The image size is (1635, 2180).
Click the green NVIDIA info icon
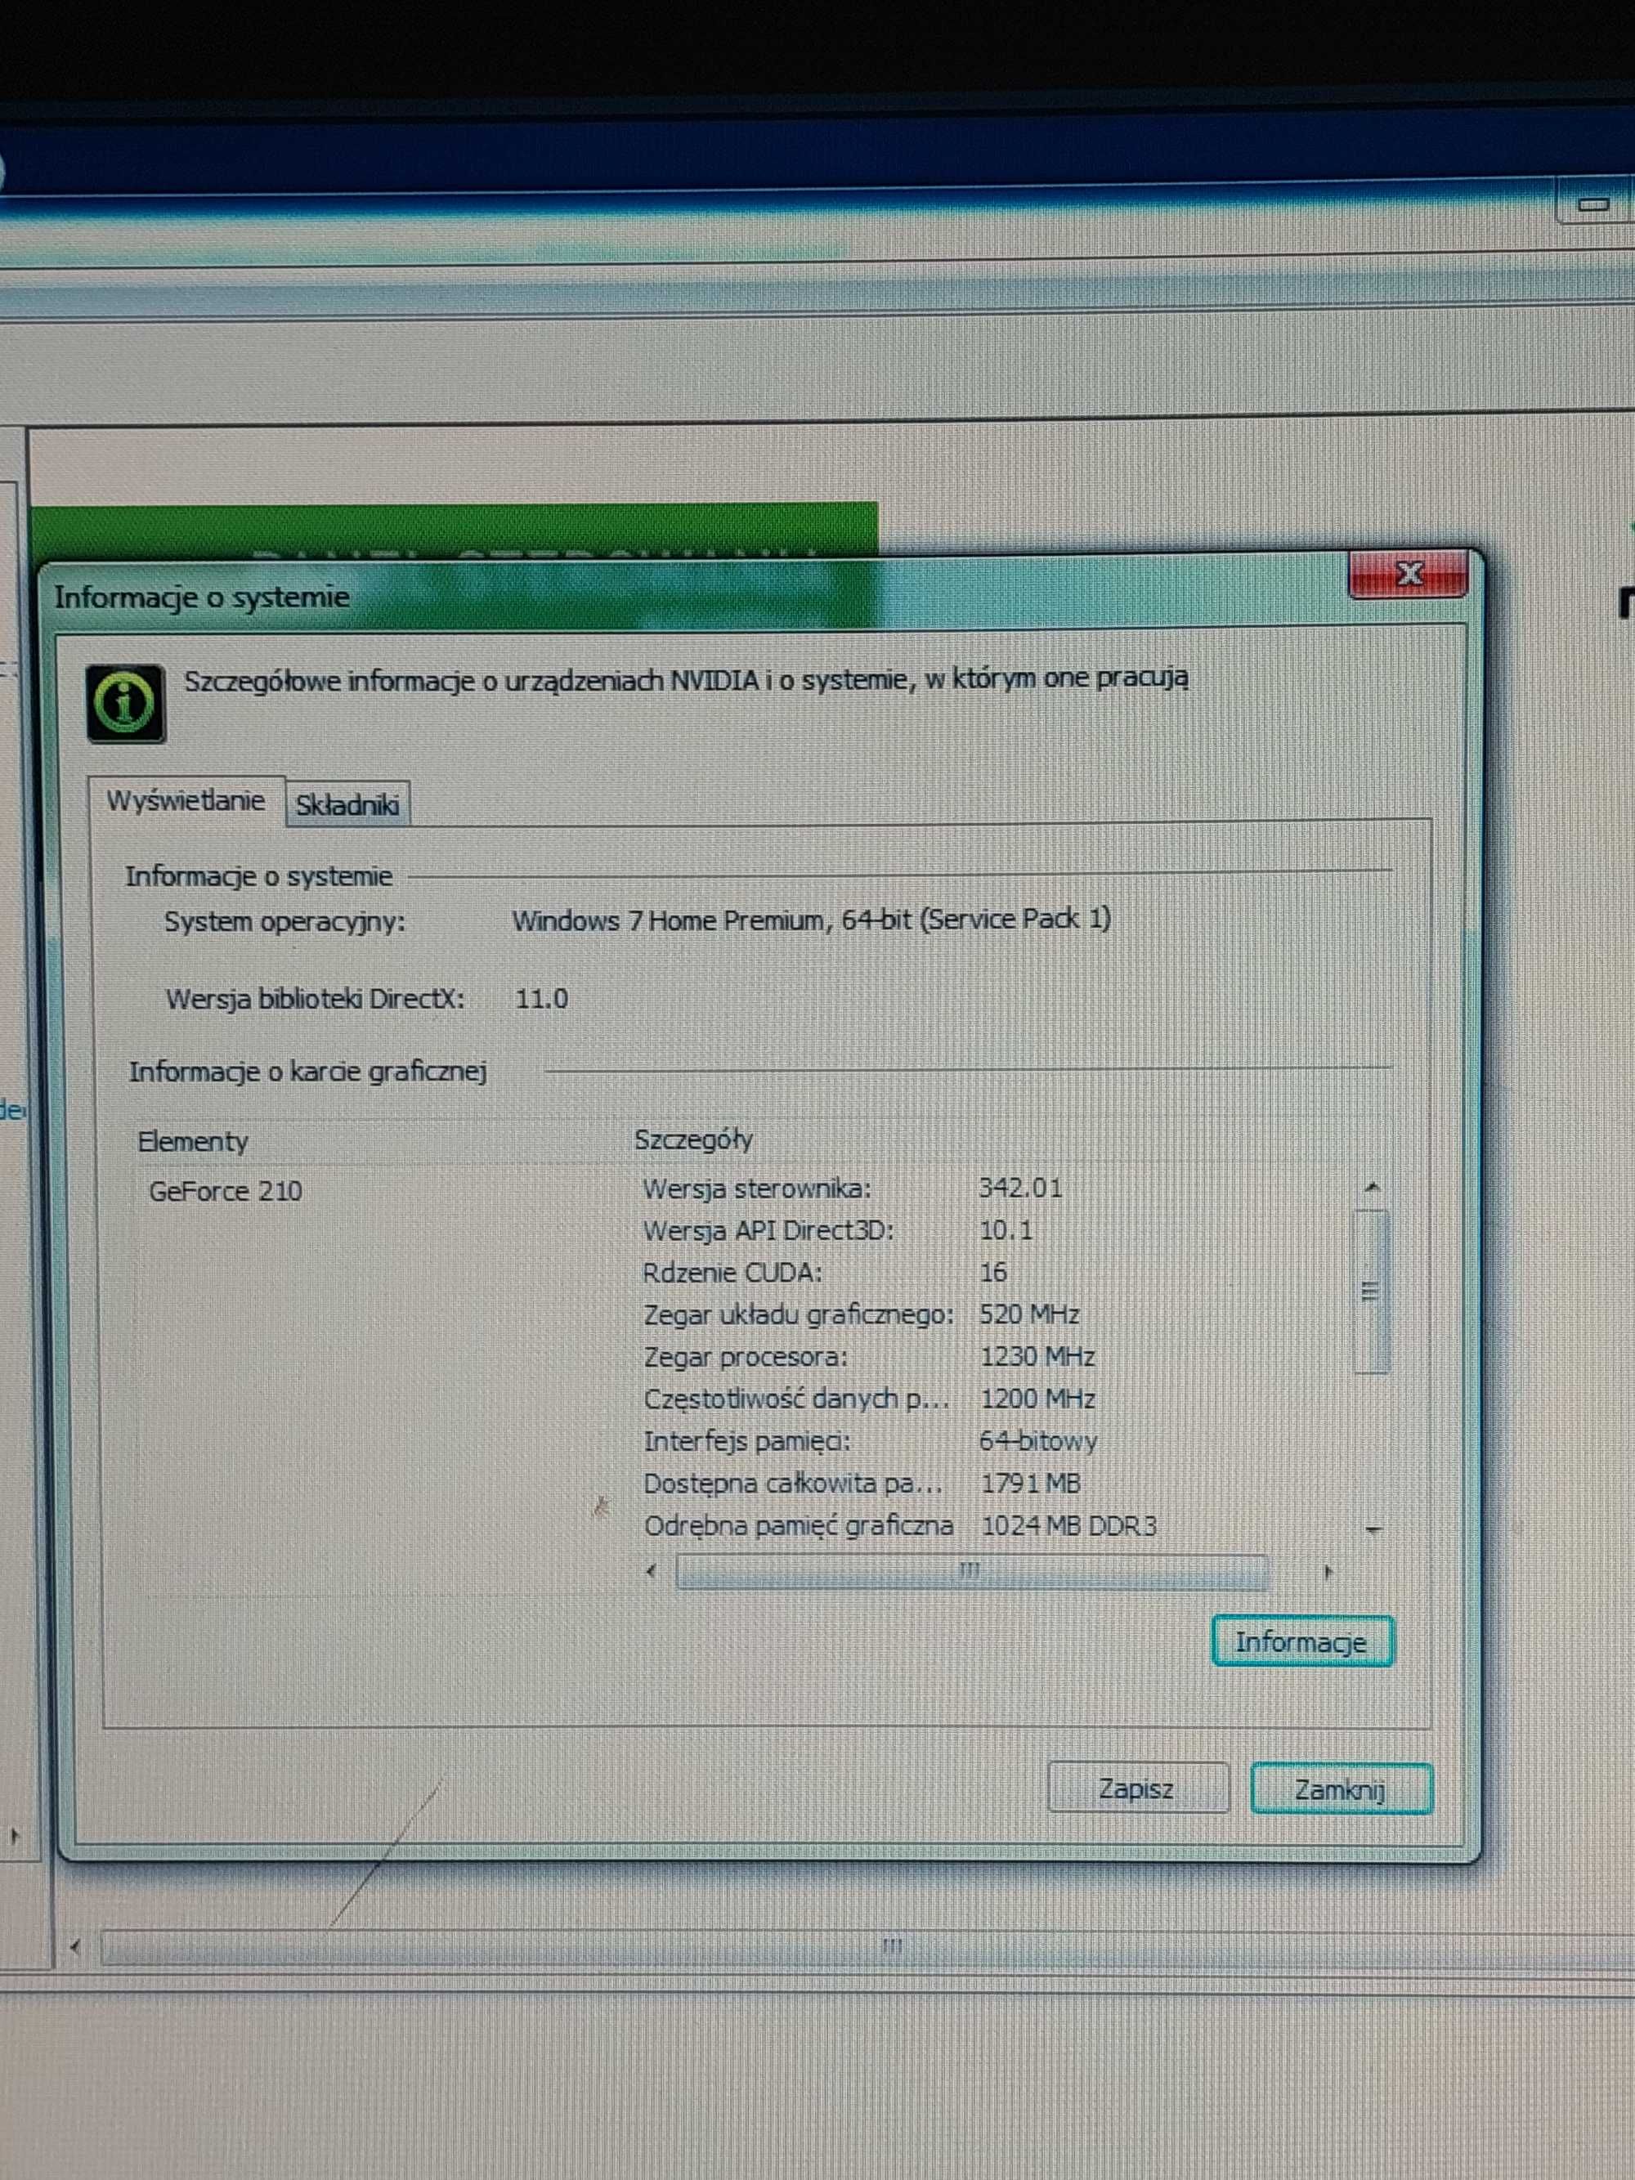(125, 704)
